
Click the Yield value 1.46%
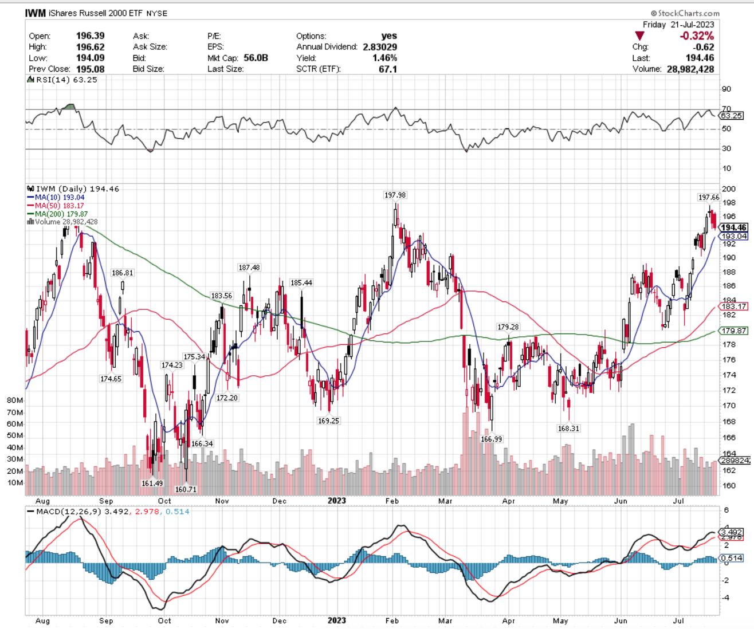coord(384,58)
